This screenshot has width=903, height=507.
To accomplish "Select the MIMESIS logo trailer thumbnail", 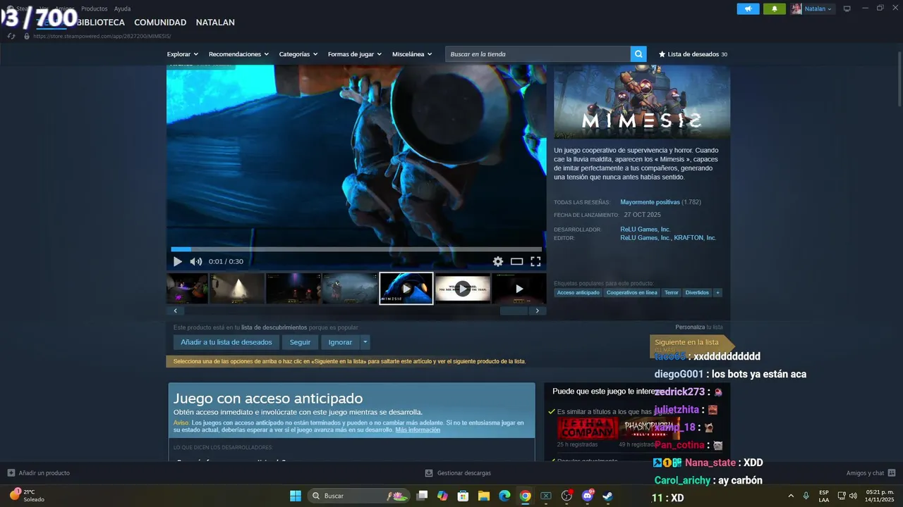I will (x=406, y=289).
